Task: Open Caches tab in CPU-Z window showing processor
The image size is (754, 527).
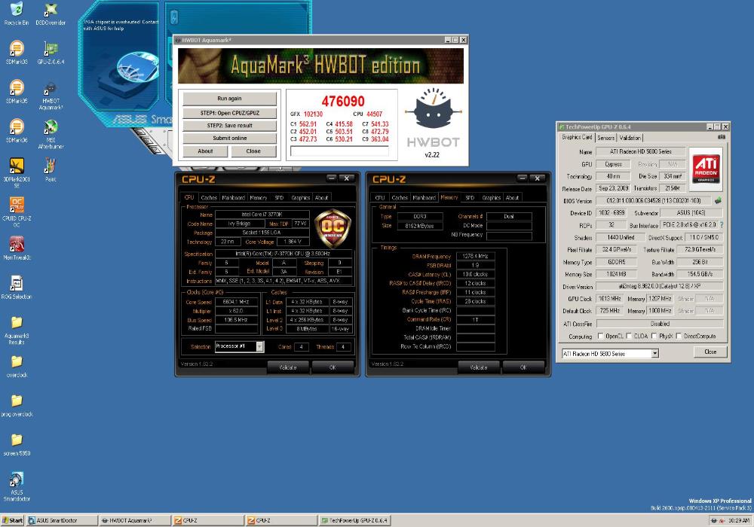Action: pyautogui.click(x=209, y=198)
